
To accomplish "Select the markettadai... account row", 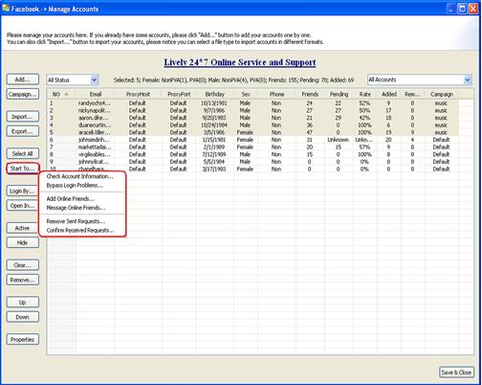I will [252, 147].
